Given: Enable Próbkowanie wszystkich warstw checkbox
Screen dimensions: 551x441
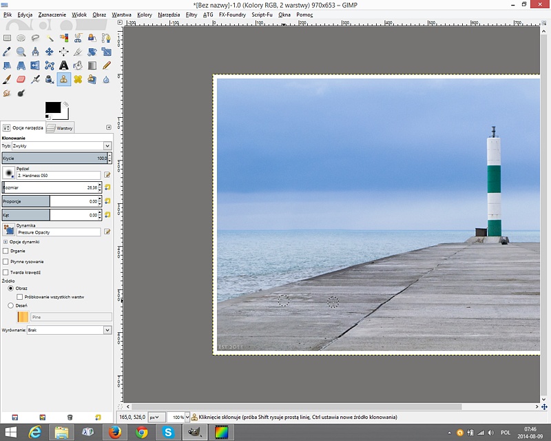Looking at the screenshot, I should [x=20, y=297].
